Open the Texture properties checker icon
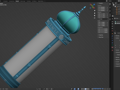This screenshot has height=90, width=120. tap(112, 50)
